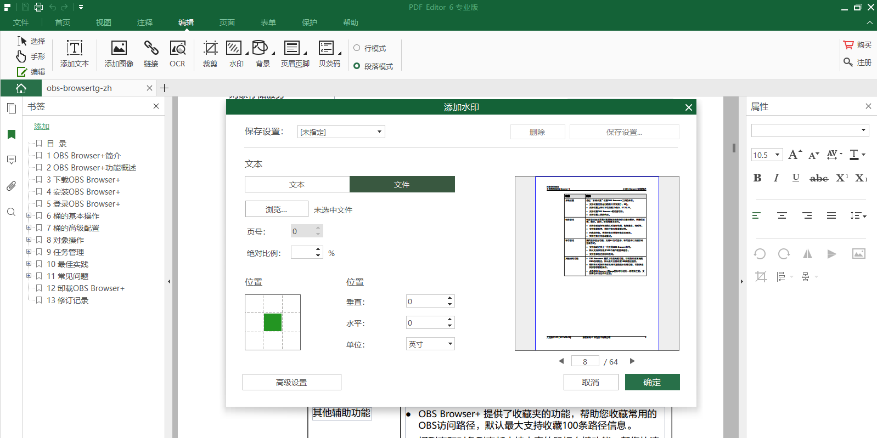Confirm watermark with 确定

pyautogui.click(x=653, y=382)
